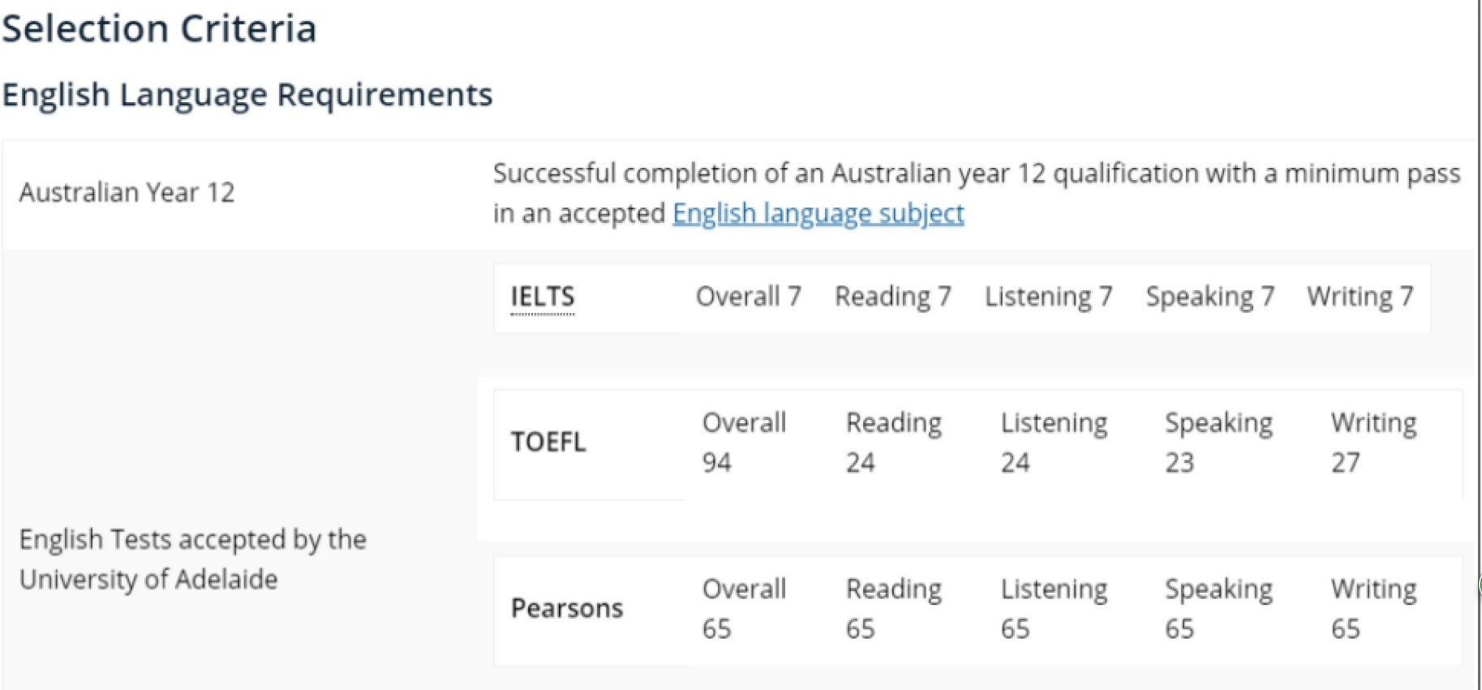The image size is (1482, 690).
Task: Click the TOEFL Reading 24 cell
Action: click(893, 442)
